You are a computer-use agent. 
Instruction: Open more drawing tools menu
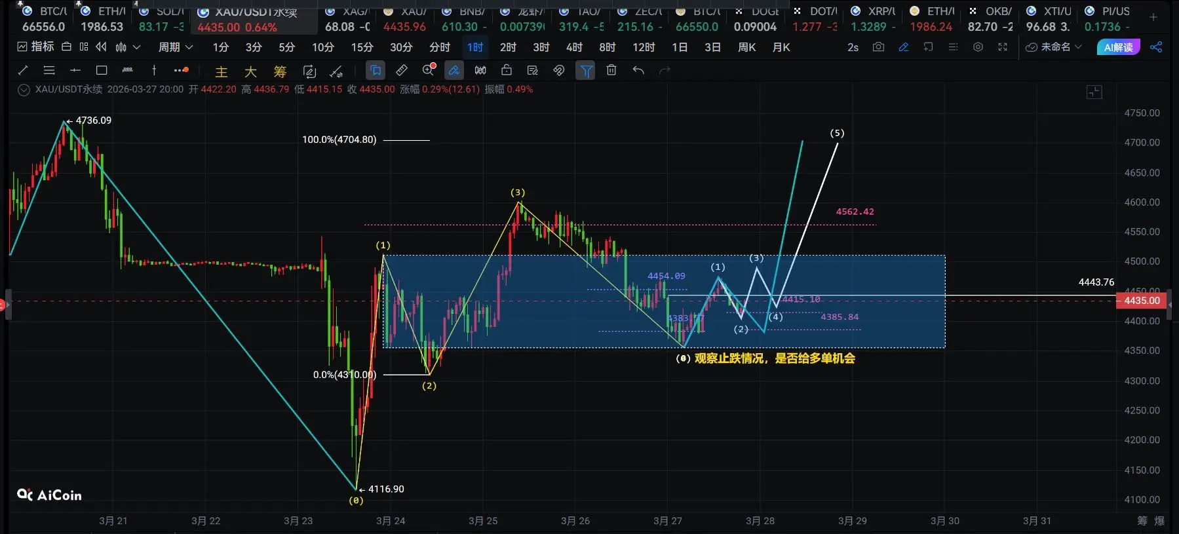coord(181,70)
